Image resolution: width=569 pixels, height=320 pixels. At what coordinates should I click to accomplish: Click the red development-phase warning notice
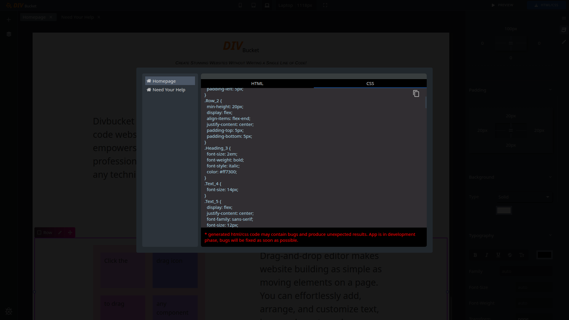click(x=310, y=237)
